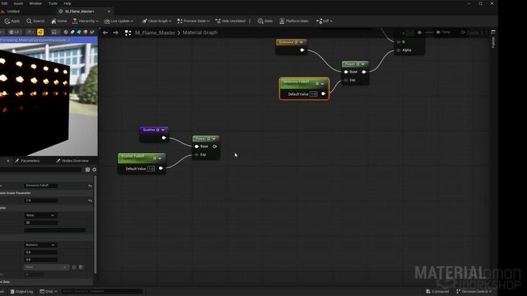
Task: Reset the Emissive Falloff name to default
Action: coord(90,185)
